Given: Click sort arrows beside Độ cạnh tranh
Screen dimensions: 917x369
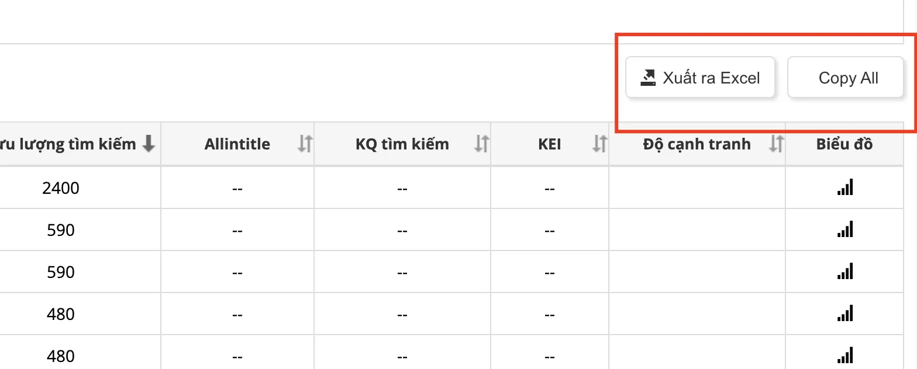Looking at the screenshot, I should coord(775,144).
